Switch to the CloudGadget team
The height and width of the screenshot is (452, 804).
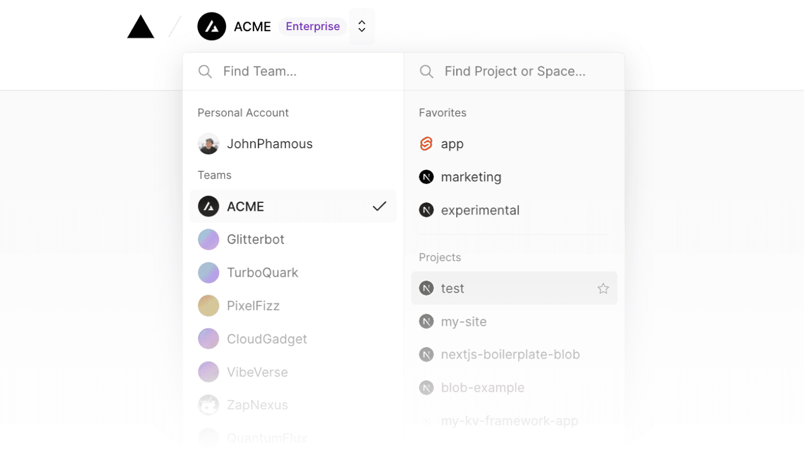(x=267, y=339)
